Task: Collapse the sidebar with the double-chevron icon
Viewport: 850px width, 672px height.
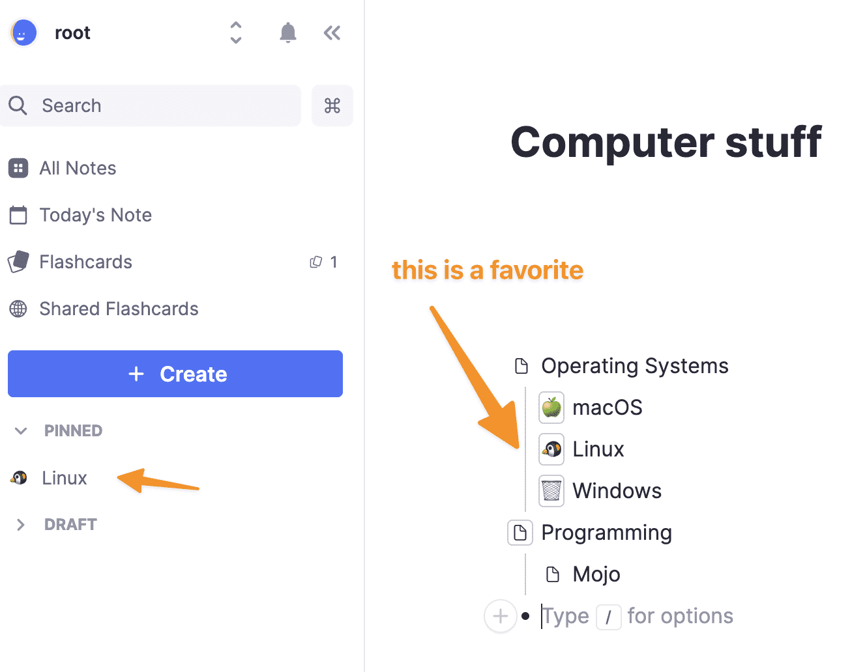Action: pos(332,33)
